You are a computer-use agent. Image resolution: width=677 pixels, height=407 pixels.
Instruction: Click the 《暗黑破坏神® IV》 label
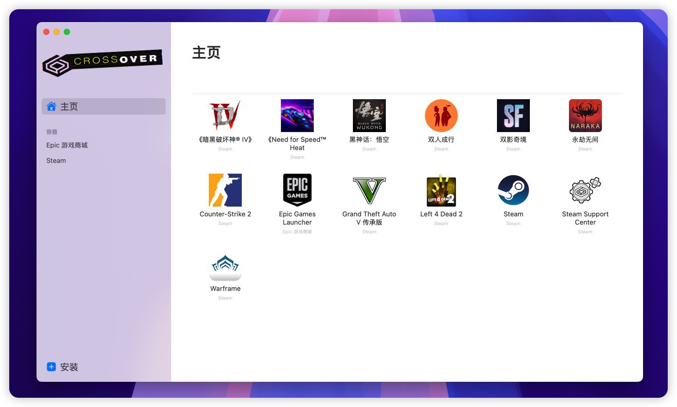pos(225,140)
